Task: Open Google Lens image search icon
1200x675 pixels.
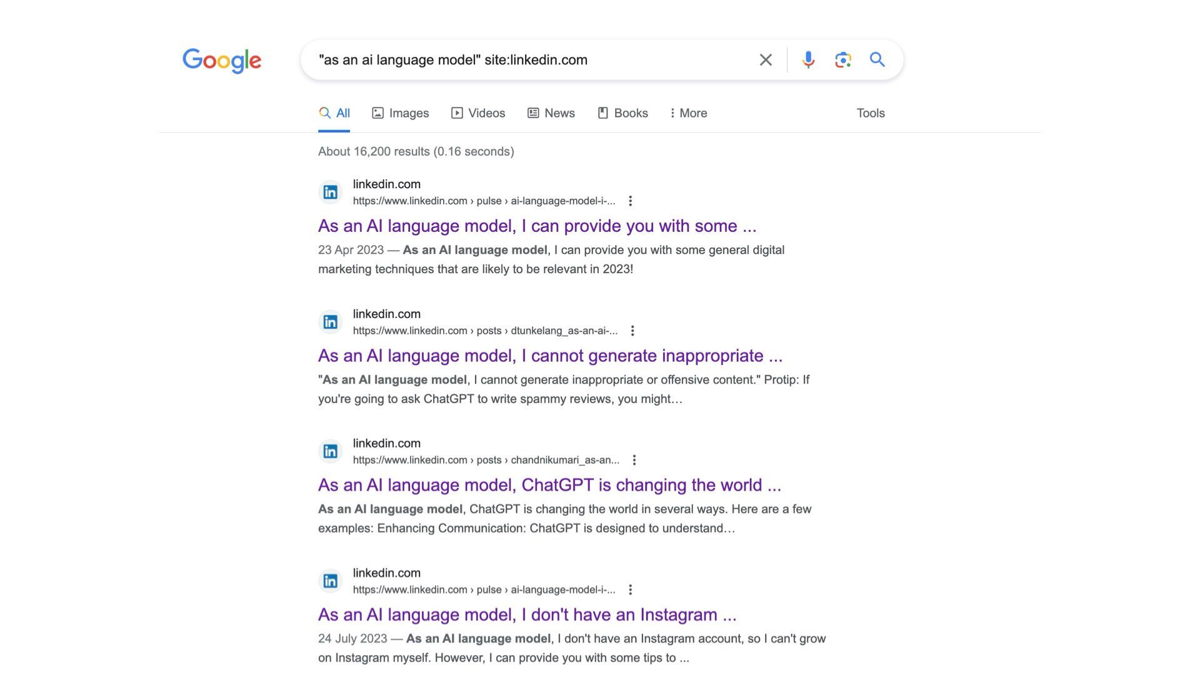Action: point(842,60)
